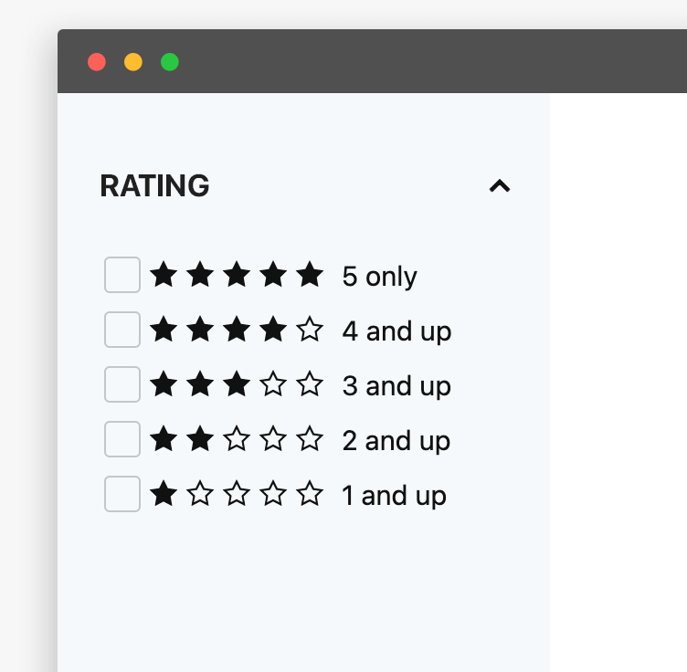
Task: Choose the '2 and up' text label
Action: (396, 440)
